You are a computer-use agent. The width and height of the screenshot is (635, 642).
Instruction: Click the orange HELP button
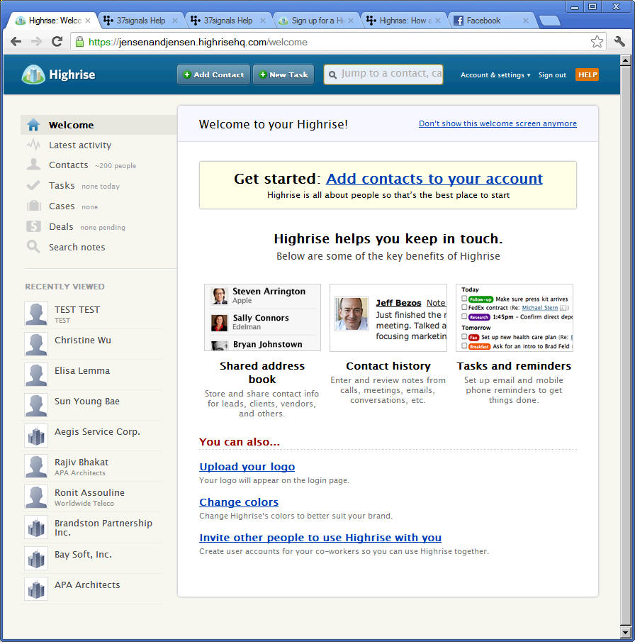point(587,75)
